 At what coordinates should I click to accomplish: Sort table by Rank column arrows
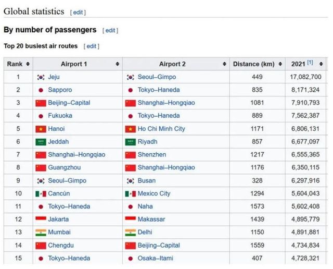pos(28,64)
